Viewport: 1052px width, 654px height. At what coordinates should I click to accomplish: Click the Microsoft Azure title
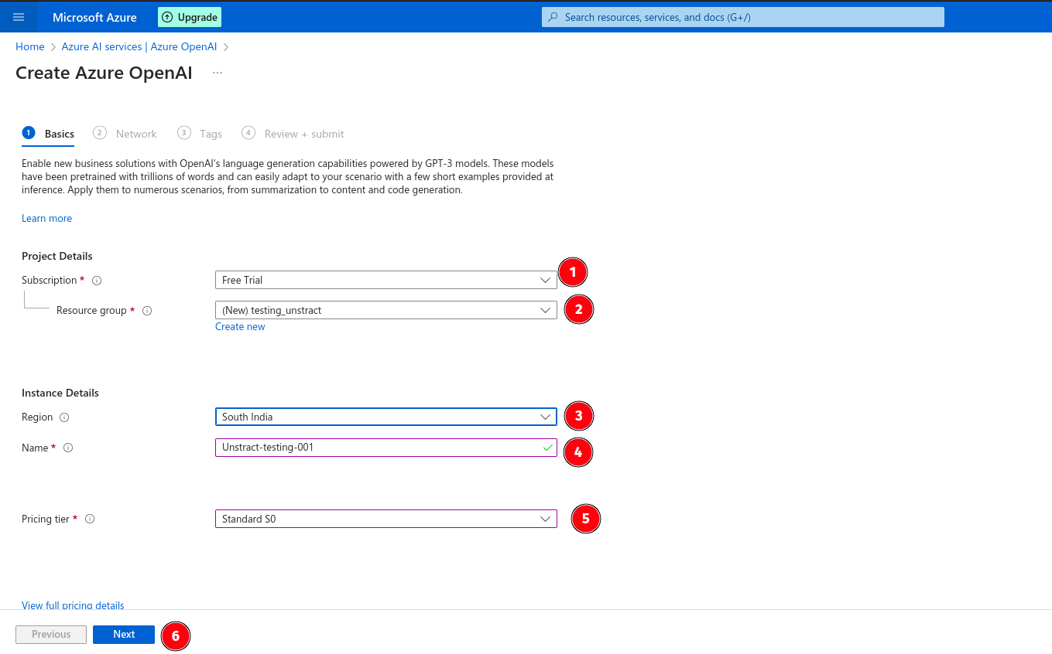pos(94,17)
